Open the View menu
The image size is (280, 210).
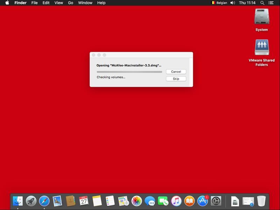tap(58, 3)
